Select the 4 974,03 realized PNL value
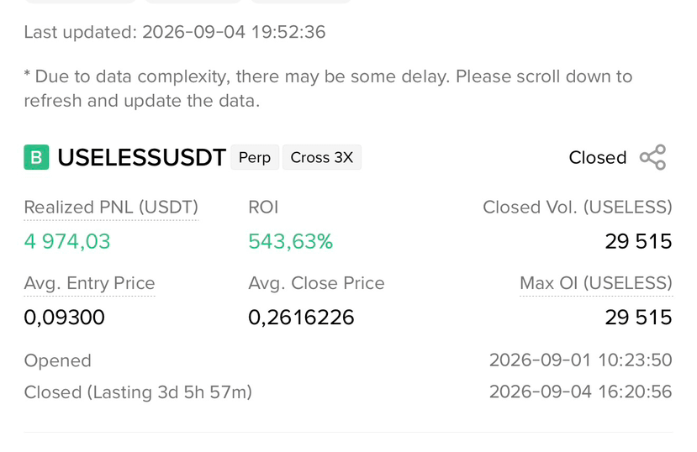Screen dimensions: 697x452 point(67,241)
